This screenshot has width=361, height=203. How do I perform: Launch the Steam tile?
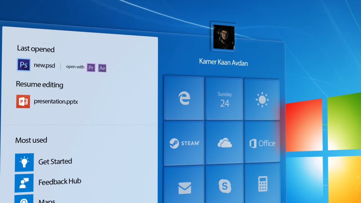point(184,143)
